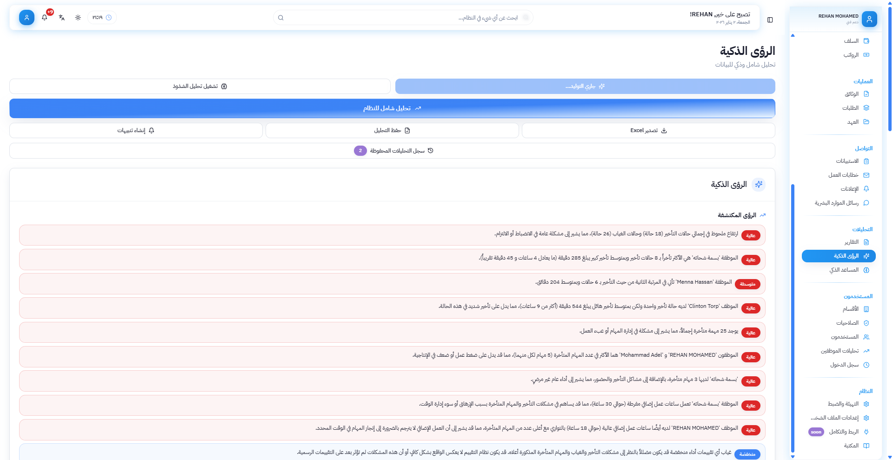Click the notifications bell icon
Image resolution: width=893 pixels, height=460 pixels.
(x=45, y=18)
